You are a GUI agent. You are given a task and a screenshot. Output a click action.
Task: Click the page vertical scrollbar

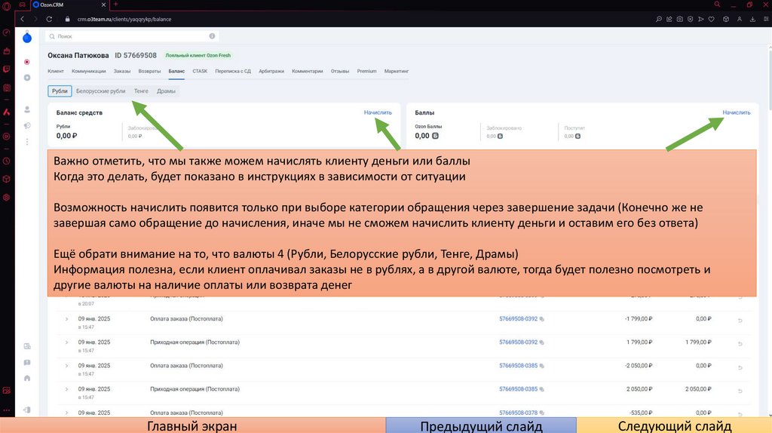tap(770, 78)
